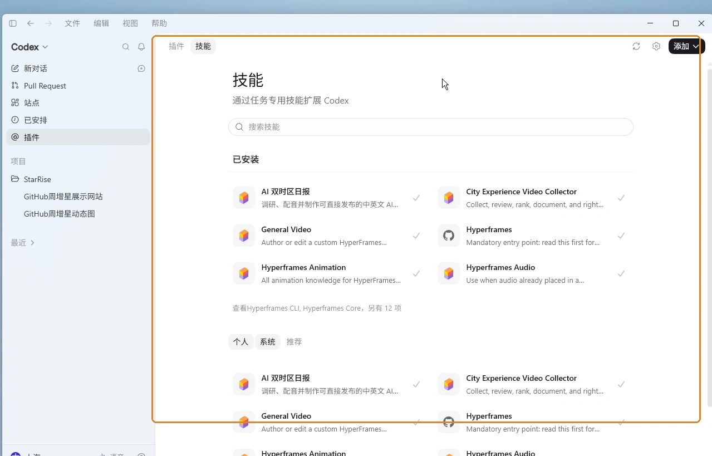Viewport: 712px width, 456px height.
Task: Select the 技能 tab
Action: coord(203,46)
